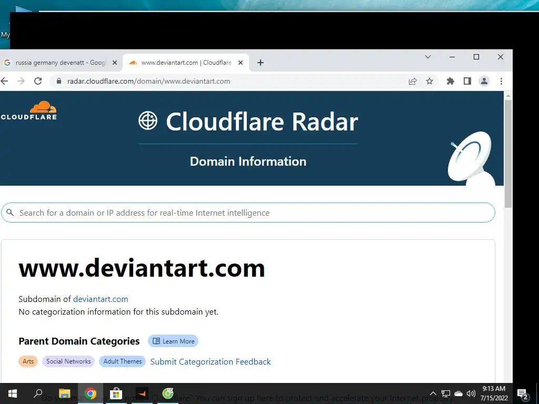Open the OneDrive cloud tray icon
Screen dimensions: 539x404
tap(458, 393)
